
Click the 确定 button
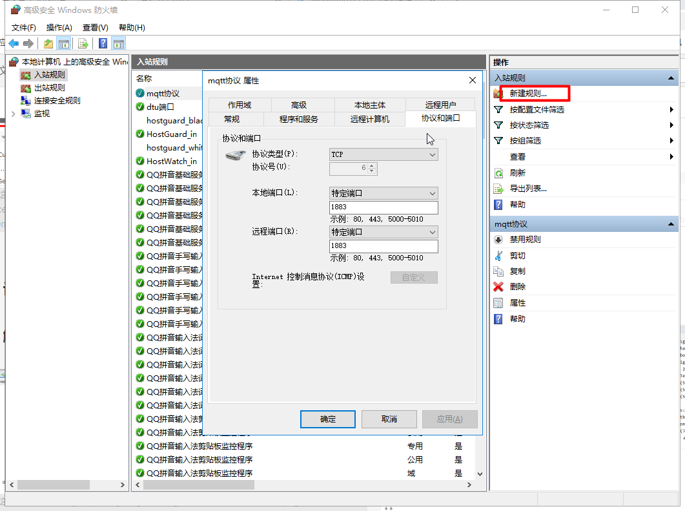pos(327,419)
